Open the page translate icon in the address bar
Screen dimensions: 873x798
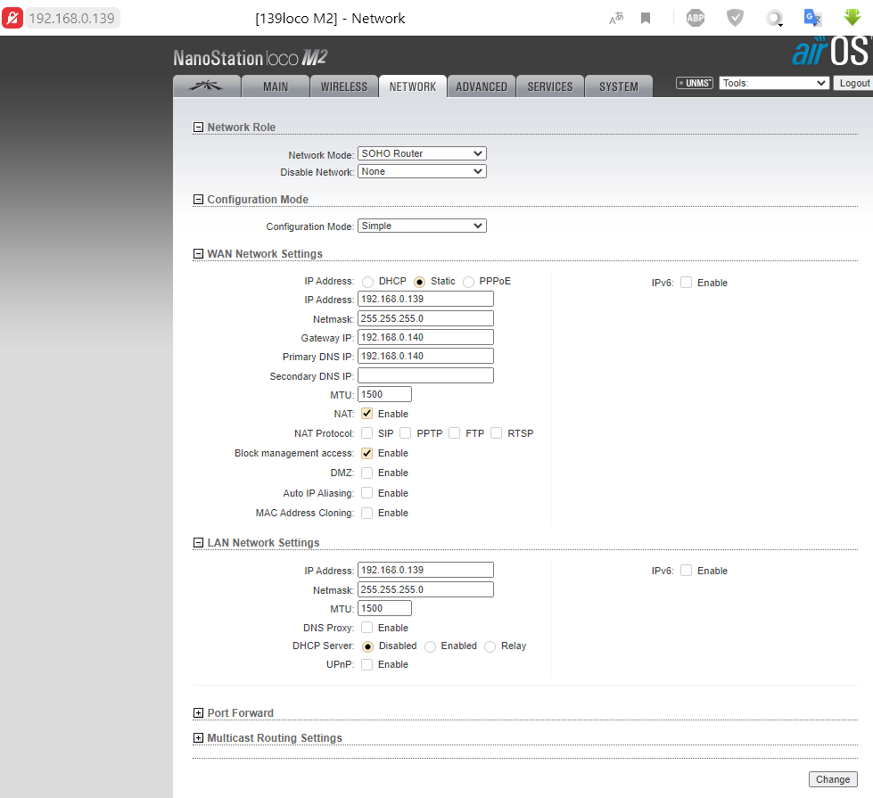(x=616, y=19)
